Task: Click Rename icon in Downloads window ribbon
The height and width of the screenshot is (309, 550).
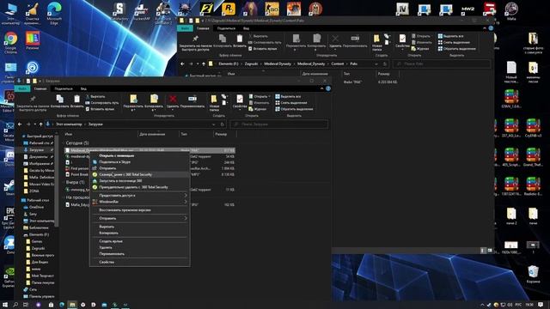Action: [x=192, y=100]
